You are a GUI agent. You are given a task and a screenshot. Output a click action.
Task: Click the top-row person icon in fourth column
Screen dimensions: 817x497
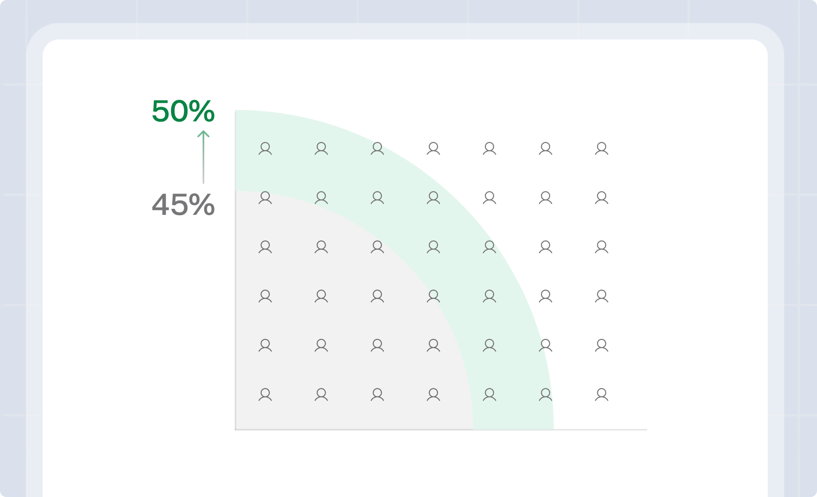(x=434, y=148)
